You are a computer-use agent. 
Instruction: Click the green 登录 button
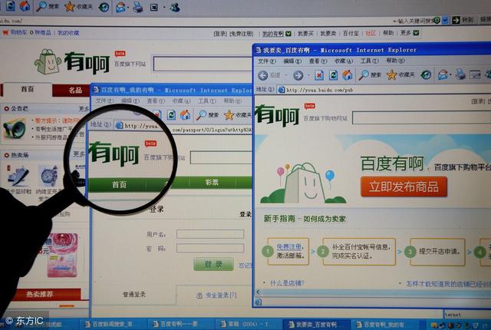pos(213,264)
